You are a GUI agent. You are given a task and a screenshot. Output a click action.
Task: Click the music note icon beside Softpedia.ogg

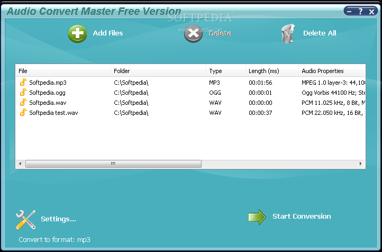[23, 92]
